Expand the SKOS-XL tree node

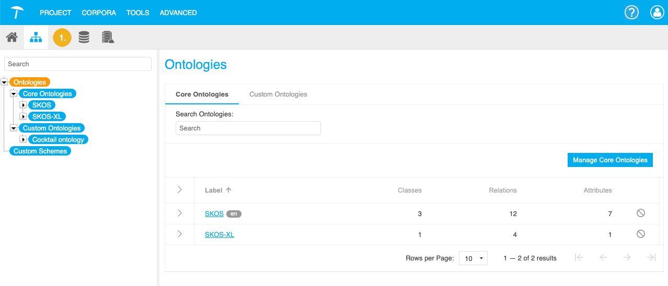(23, 117)
